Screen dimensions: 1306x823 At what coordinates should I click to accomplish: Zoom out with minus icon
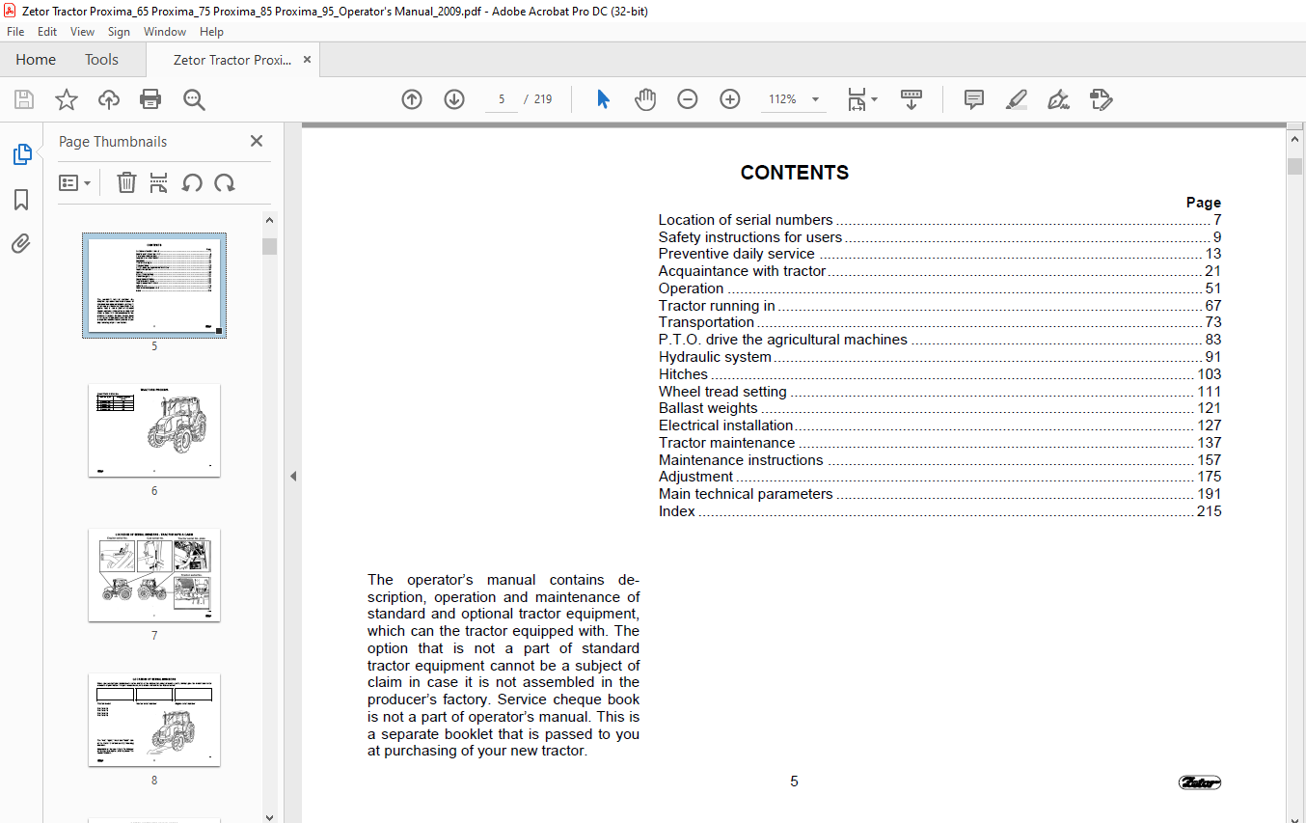pos(688,99)
